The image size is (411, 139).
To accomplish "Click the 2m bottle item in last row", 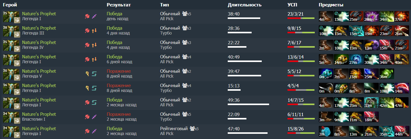I will click(326, 131).
